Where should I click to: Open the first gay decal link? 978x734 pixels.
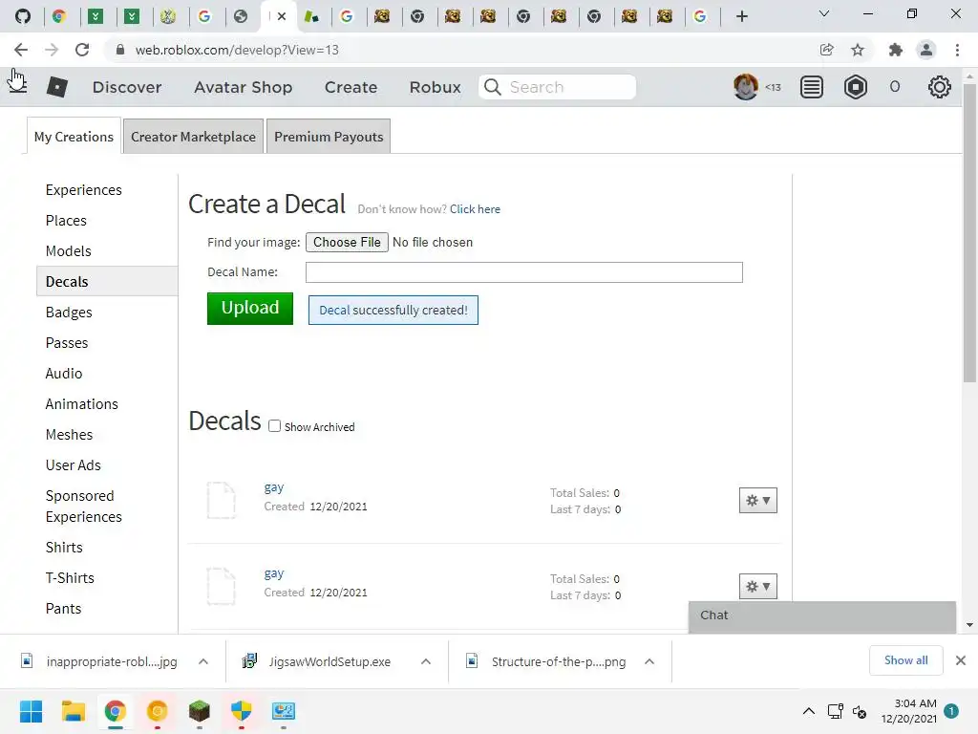point(274,486)
